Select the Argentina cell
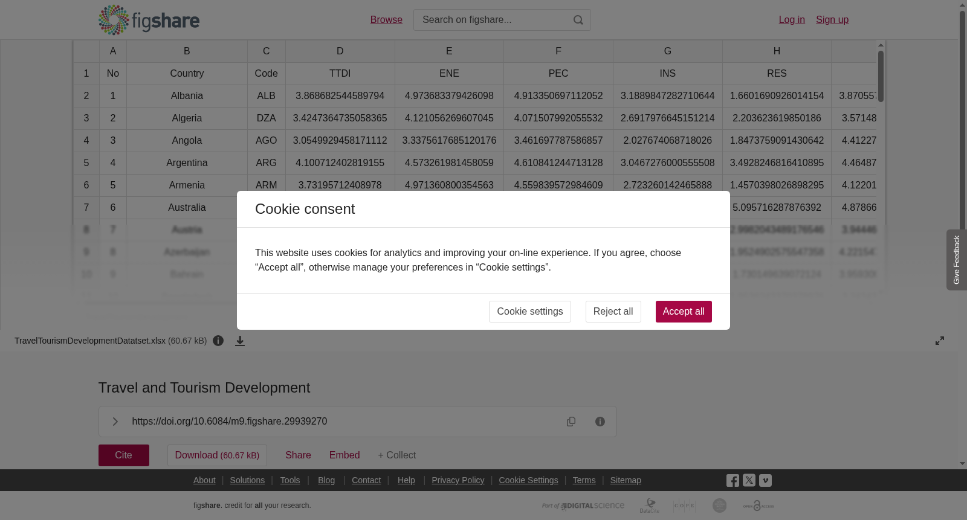 (x=187, y=163)
